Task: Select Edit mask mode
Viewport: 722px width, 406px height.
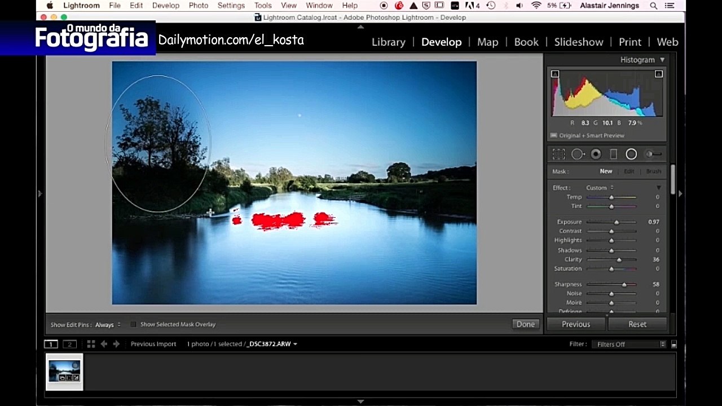Action: (629, 171)
